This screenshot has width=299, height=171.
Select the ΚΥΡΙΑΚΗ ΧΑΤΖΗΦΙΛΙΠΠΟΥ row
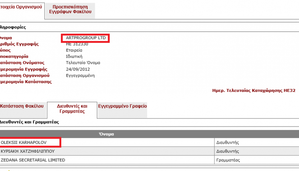pyautogui.click(x=149, y=151)
